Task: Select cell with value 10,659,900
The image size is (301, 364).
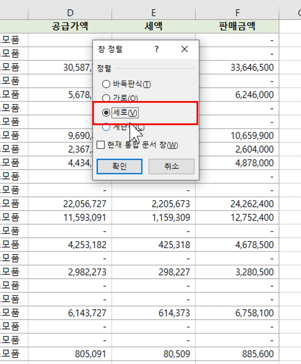Action: 237,136
